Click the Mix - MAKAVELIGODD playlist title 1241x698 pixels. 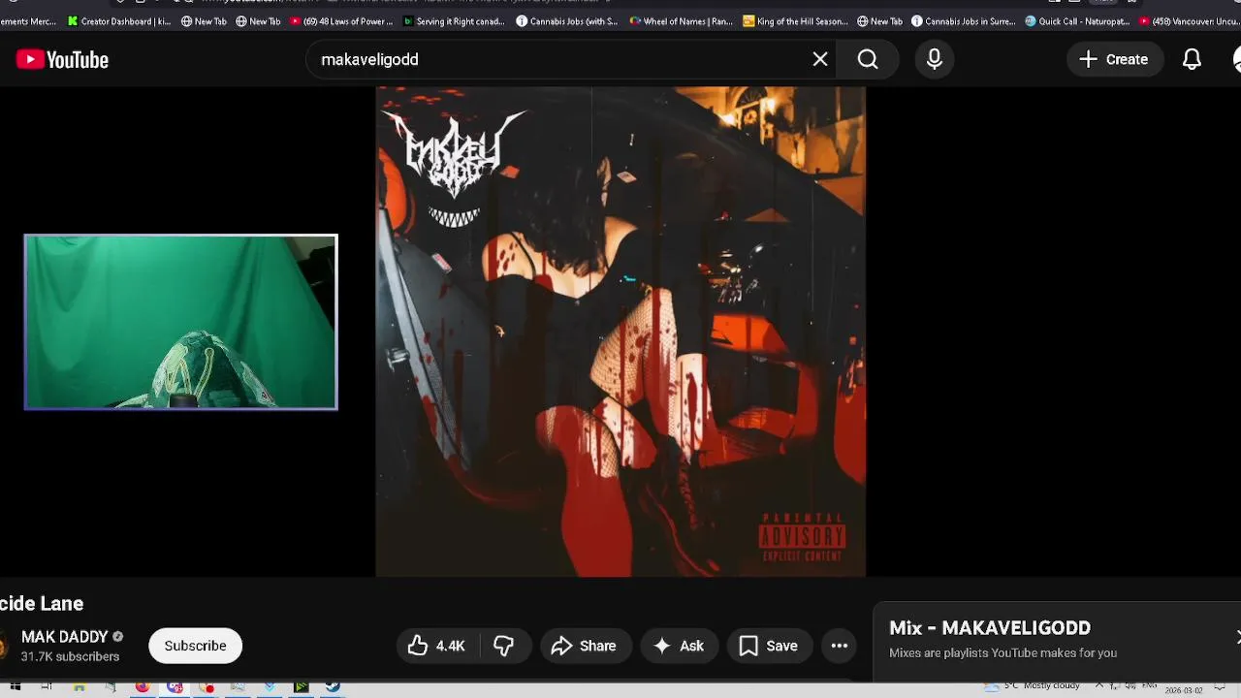[990, 628]
